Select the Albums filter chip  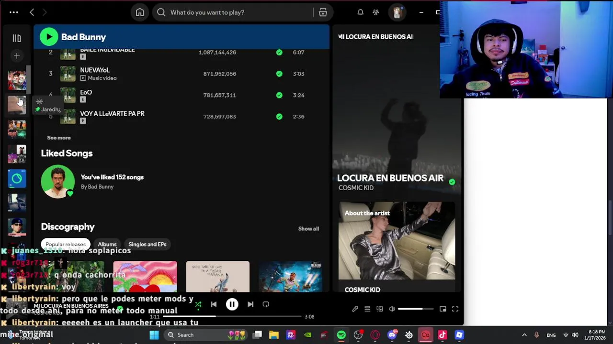click(x=107, y=244)
